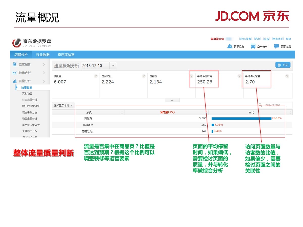Click the 250.26 average stay time value
The image size is (303, 227).
(205, 82)
